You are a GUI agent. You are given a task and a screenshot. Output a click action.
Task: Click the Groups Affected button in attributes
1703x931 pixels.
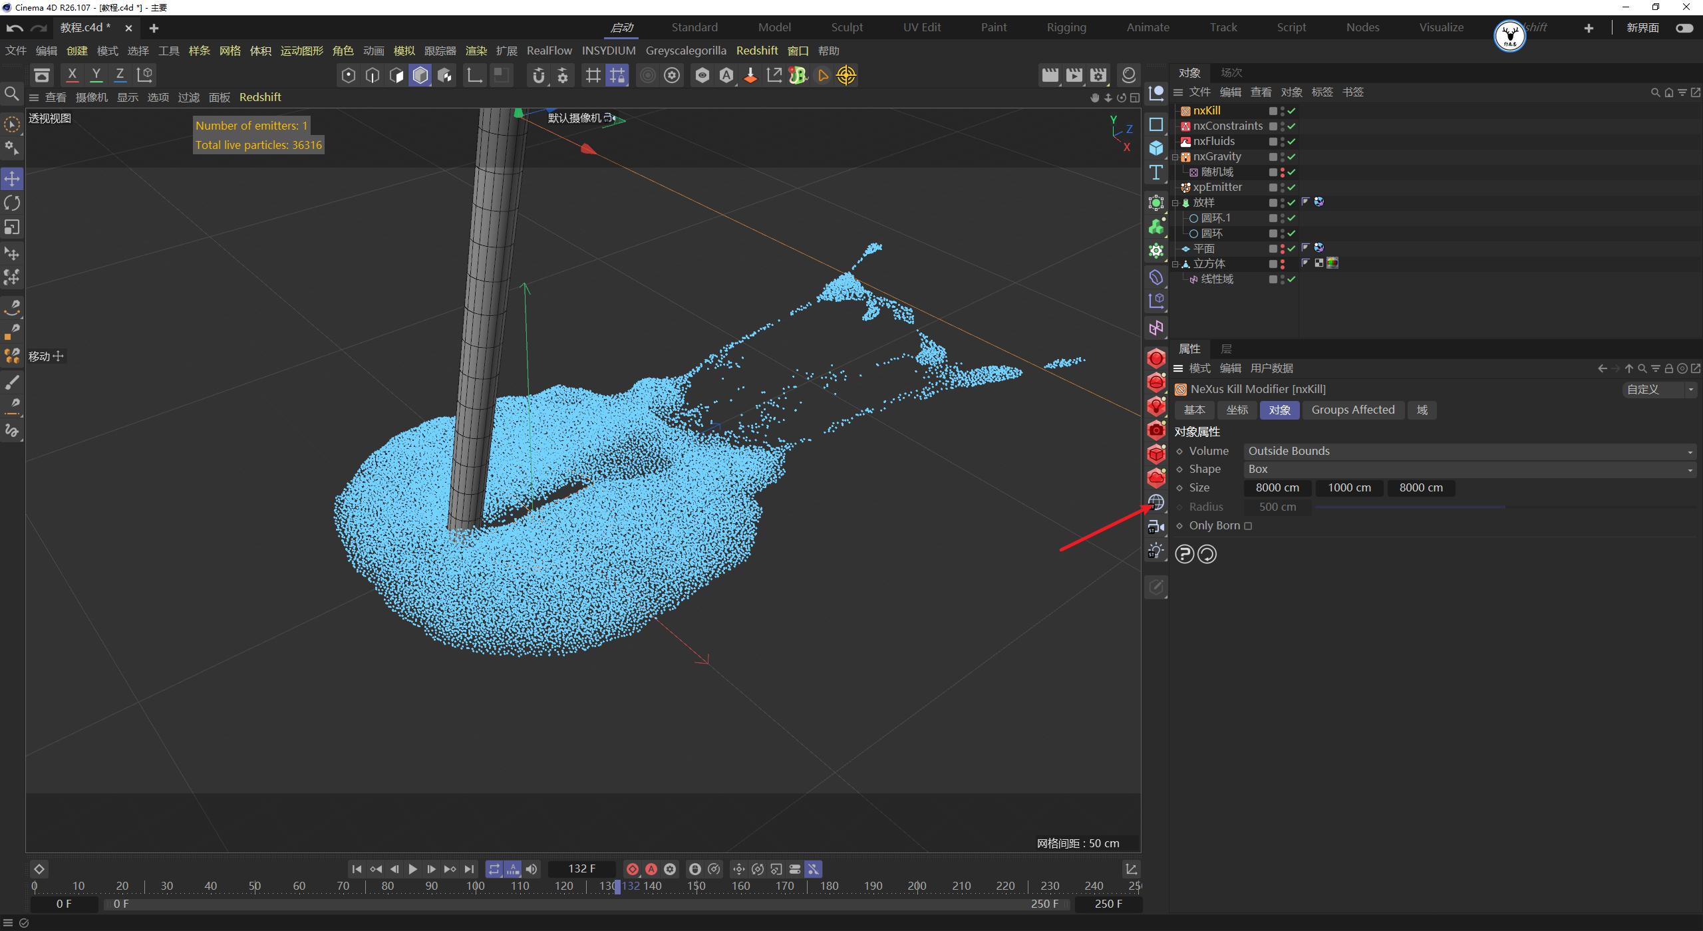tap(1353, 410)
